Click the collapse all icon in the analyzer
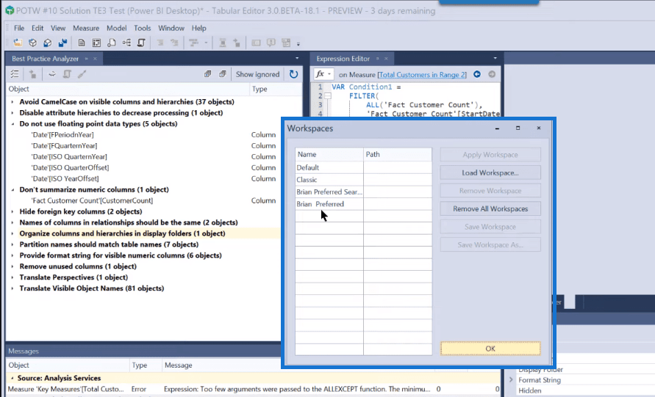This screenshot has width=655, height=397. pos(223,74)
